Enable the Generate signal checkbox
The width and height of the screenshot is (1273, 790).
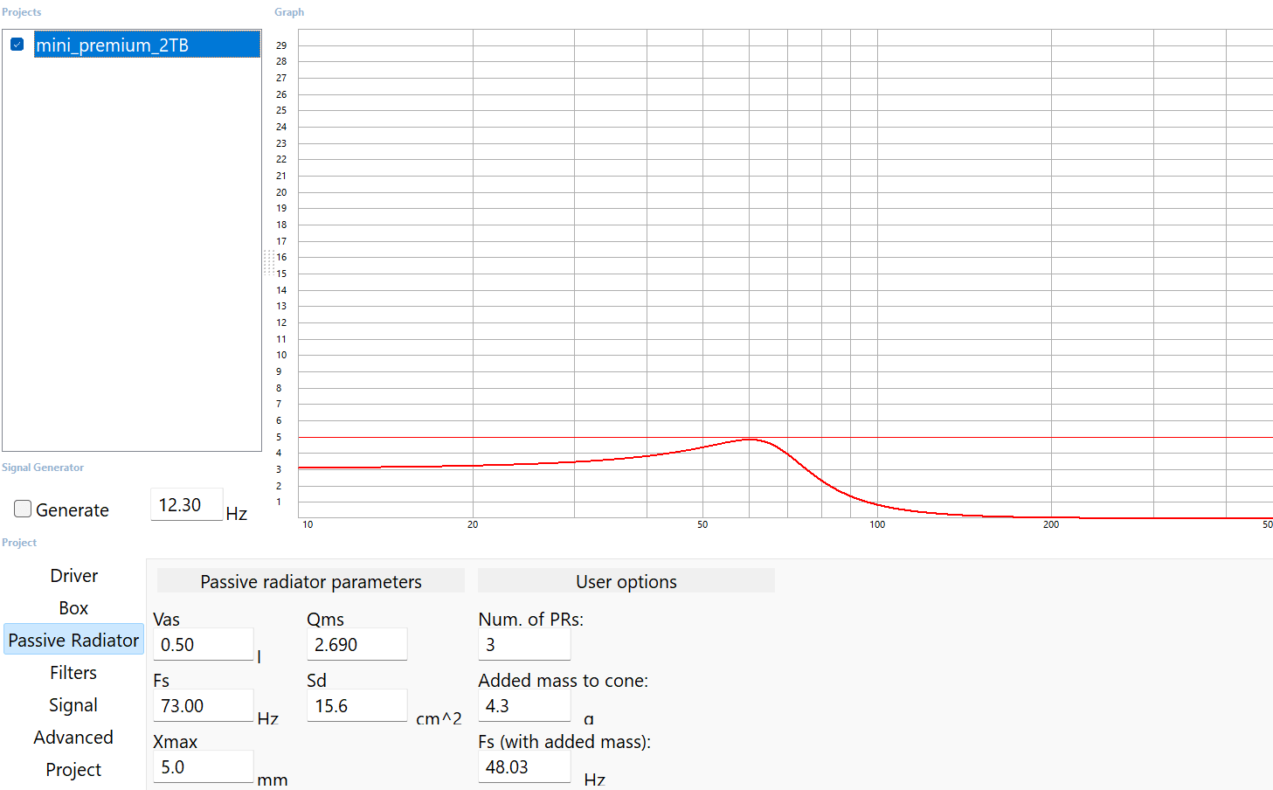[23, 509]
